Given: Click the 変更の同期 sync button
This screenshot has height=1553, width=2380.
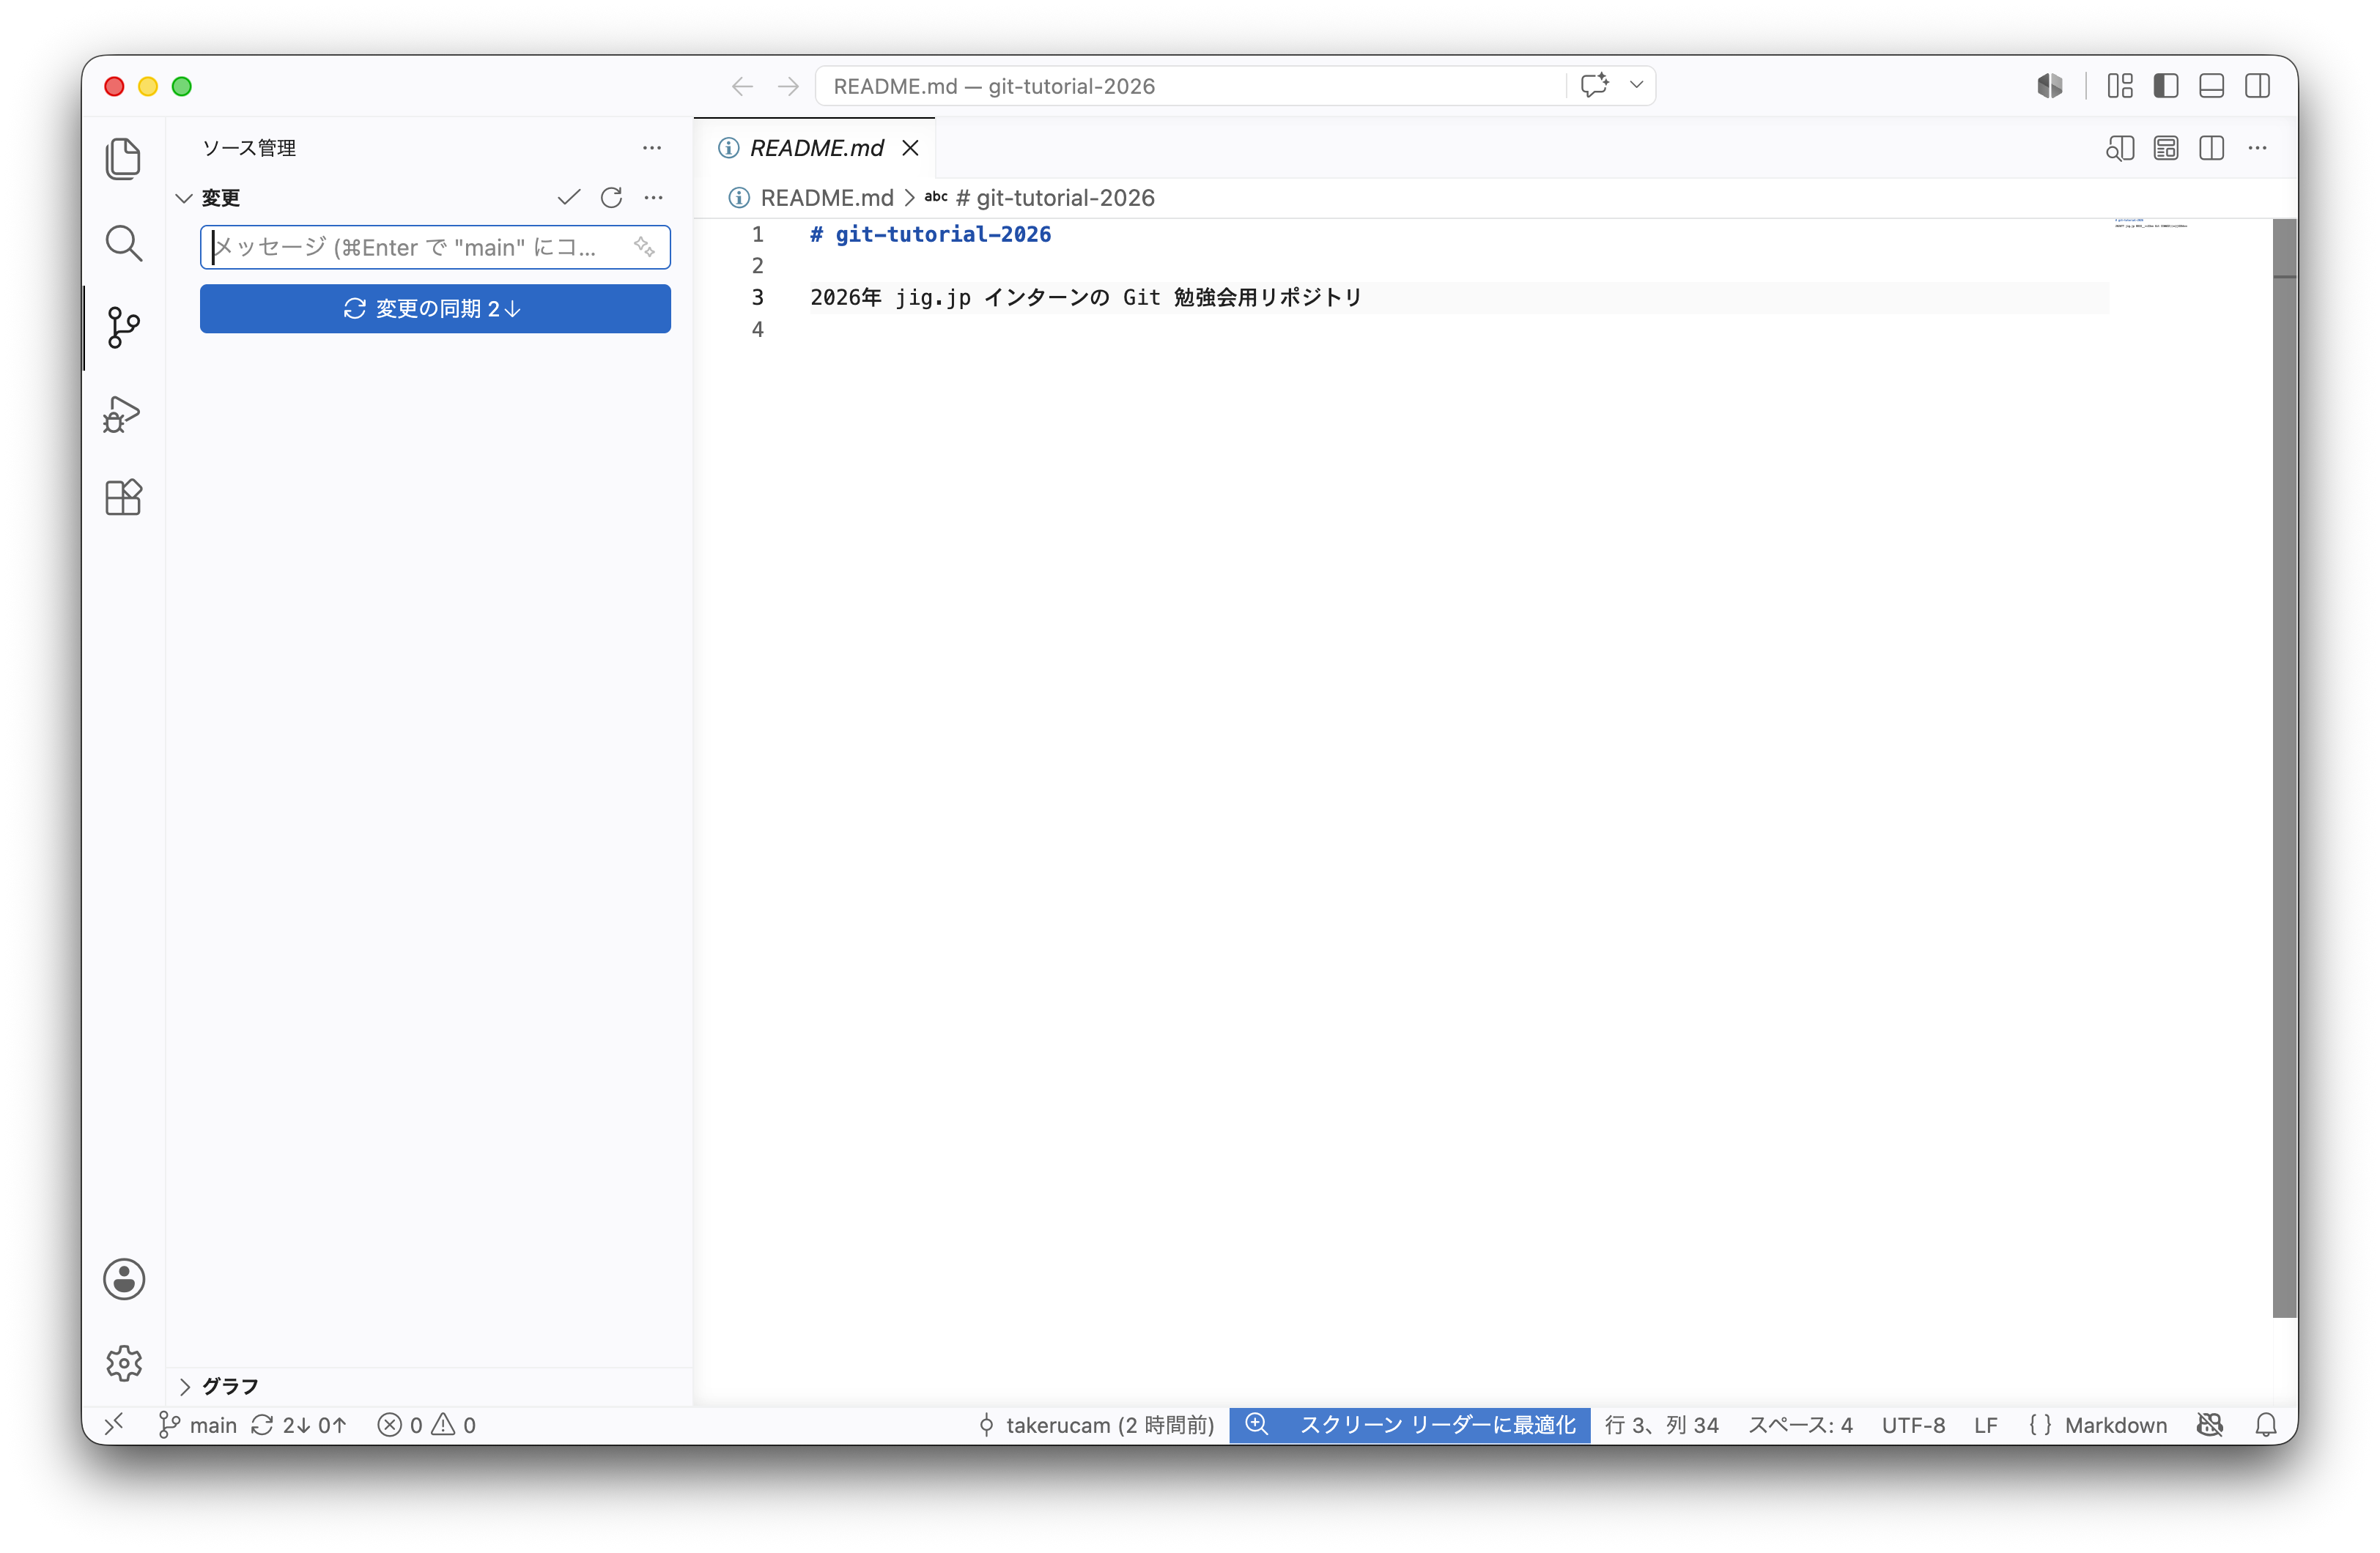Looking at the screenshot, I should tap(435, 309).
